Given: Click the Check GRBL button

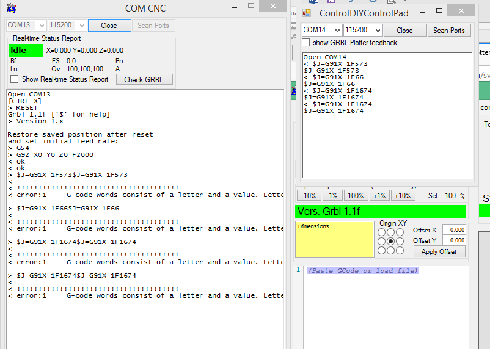Looking at the screenshot, I should coord(144,79).
